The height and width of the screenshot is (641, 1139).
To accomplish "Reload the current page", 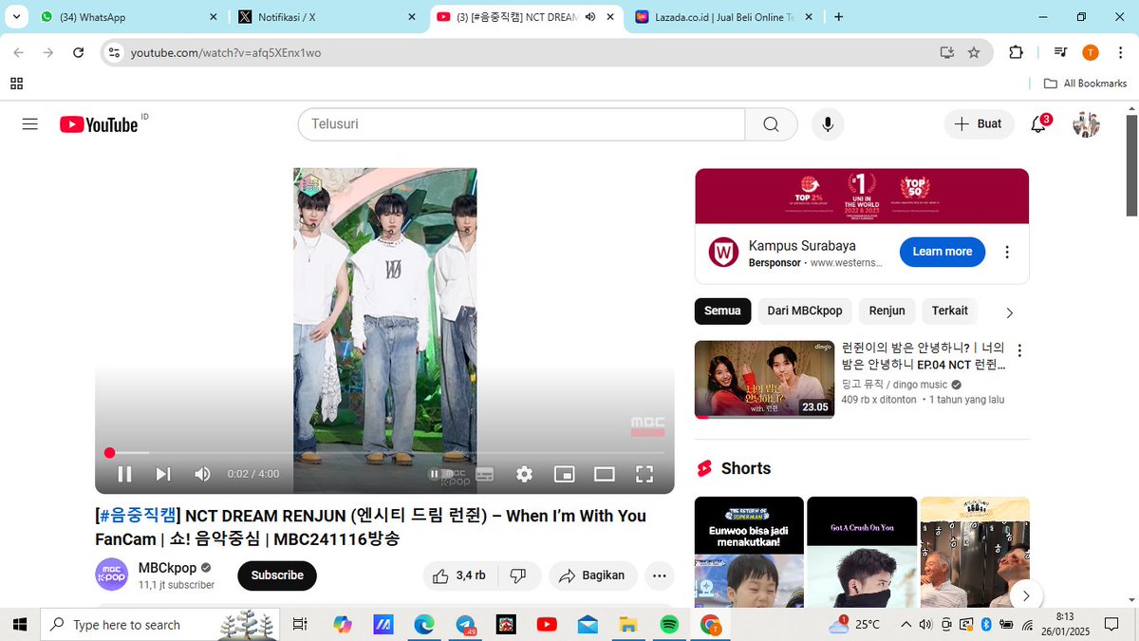I will coord(79,52).
